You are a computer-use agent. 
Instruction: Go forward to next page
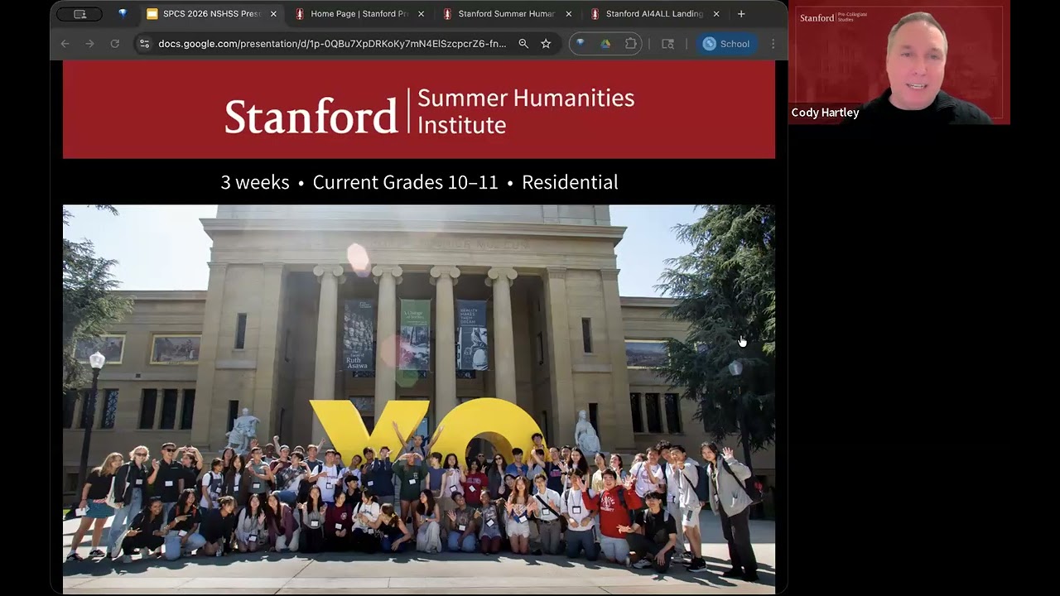click(x=90, y=44)
